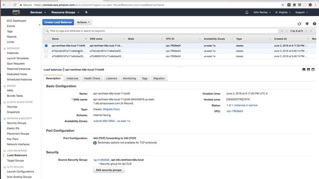Click Create Load Balancer button

click(58, 22)
